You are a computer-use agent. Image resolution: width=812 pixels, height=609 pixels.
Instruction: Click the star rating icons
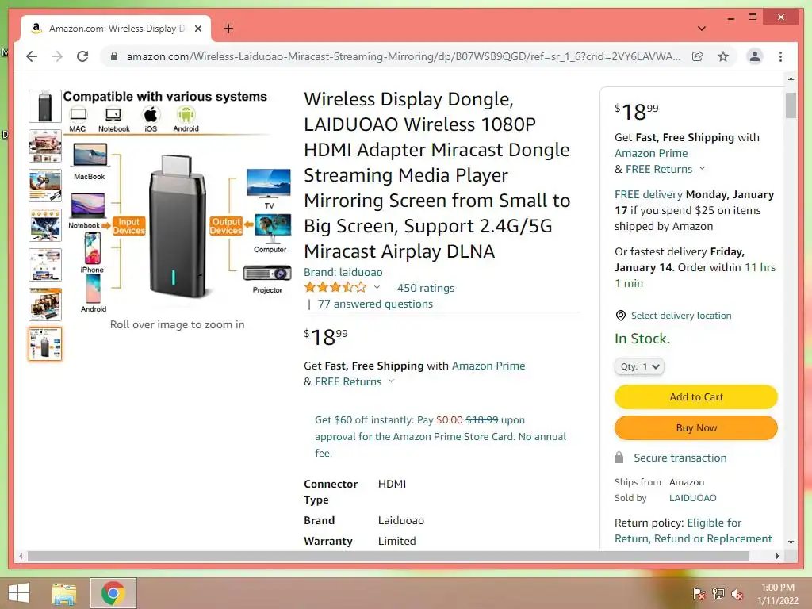(335, 287)
